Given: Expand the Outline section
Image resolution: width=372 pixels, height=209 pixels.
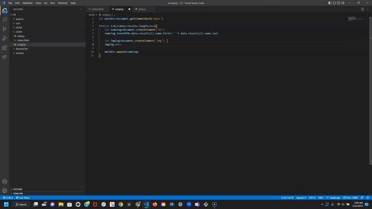Looking at the screenshot, I should coord(48,189).
